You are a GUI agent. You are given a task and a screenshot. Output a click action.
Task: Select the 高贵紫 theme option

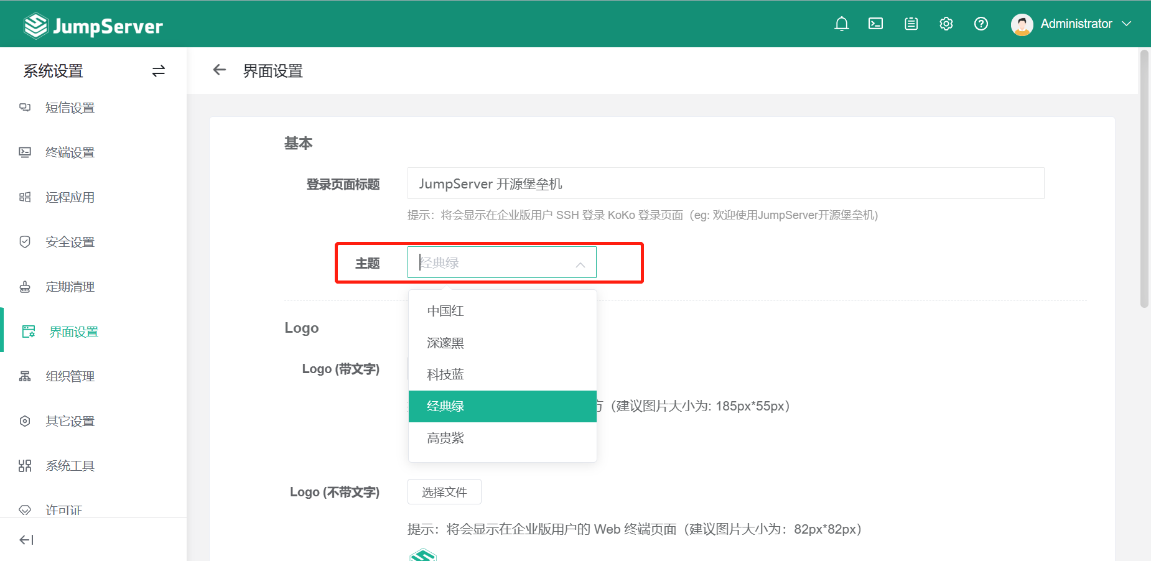445,437
